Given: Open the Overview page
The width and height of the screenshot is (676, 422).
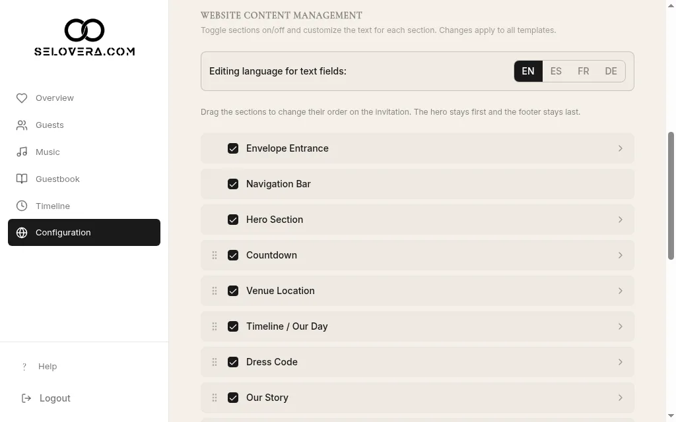Looking at the screenshot, I should (84, 98).
